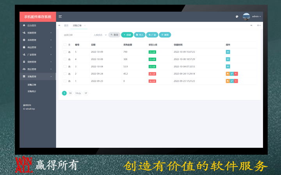The image size is (281, 175).
Task: Click the orange stock-in icon for order 1
Action: [228, 81]
